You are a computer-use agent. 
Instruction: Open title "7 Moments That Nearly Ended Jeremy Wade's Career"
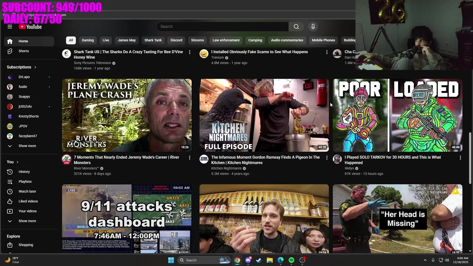[x=126, y=160]
